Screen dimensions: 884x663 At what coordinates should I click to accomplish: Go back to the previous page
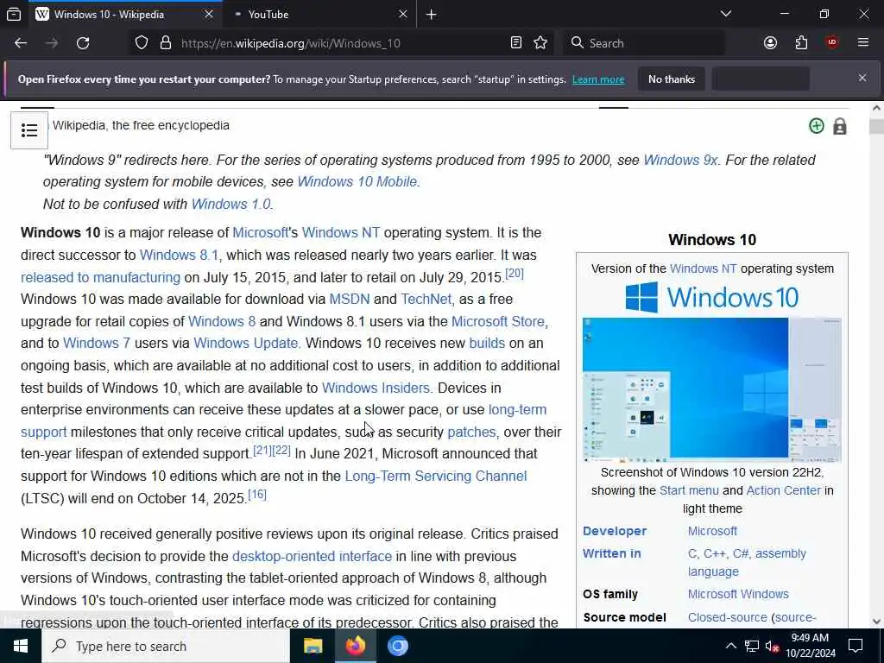[x=21, y=43]
